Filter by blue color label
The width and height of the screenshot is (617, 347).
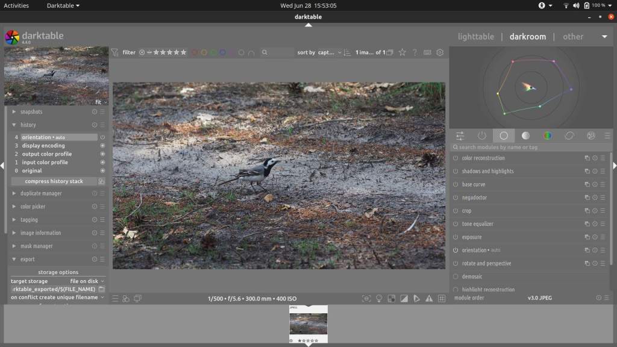223,52
